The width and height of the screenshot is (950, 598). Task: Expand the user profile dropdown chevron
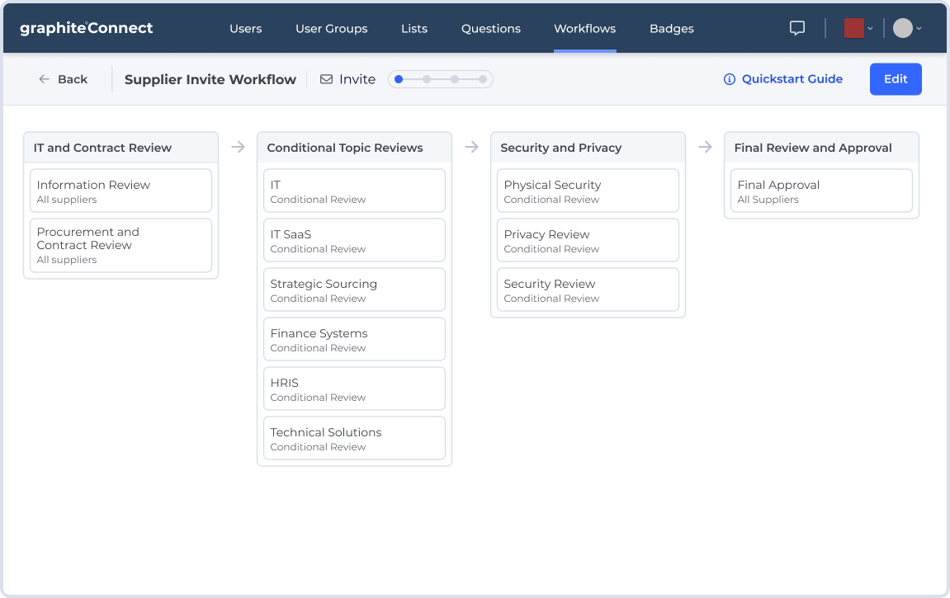[x=919, y=28]
